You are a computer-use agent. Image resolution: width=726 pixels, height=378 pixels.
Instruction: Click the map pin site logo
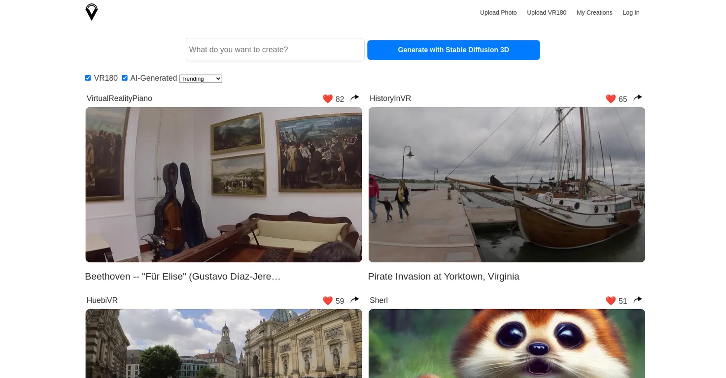click(92, 12)
